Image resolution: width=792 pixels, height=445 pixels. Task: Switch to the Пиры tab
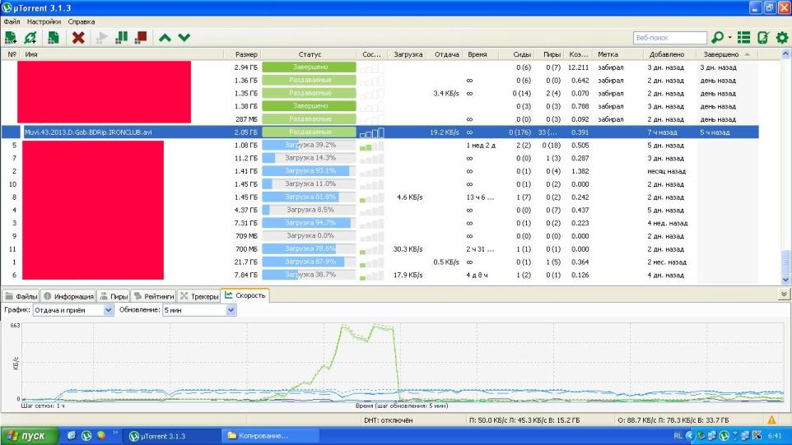(114, 296)
